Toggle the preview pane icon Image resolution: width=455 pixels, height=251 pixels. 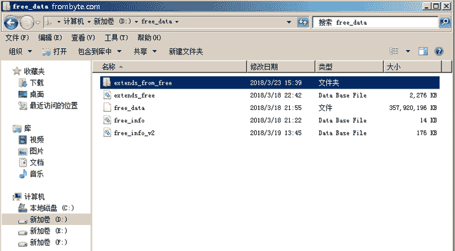[423, 51]
